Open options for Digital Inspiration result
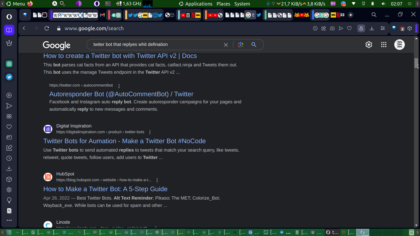This screenshot has width=420, height=236. [x=150, y=132]
